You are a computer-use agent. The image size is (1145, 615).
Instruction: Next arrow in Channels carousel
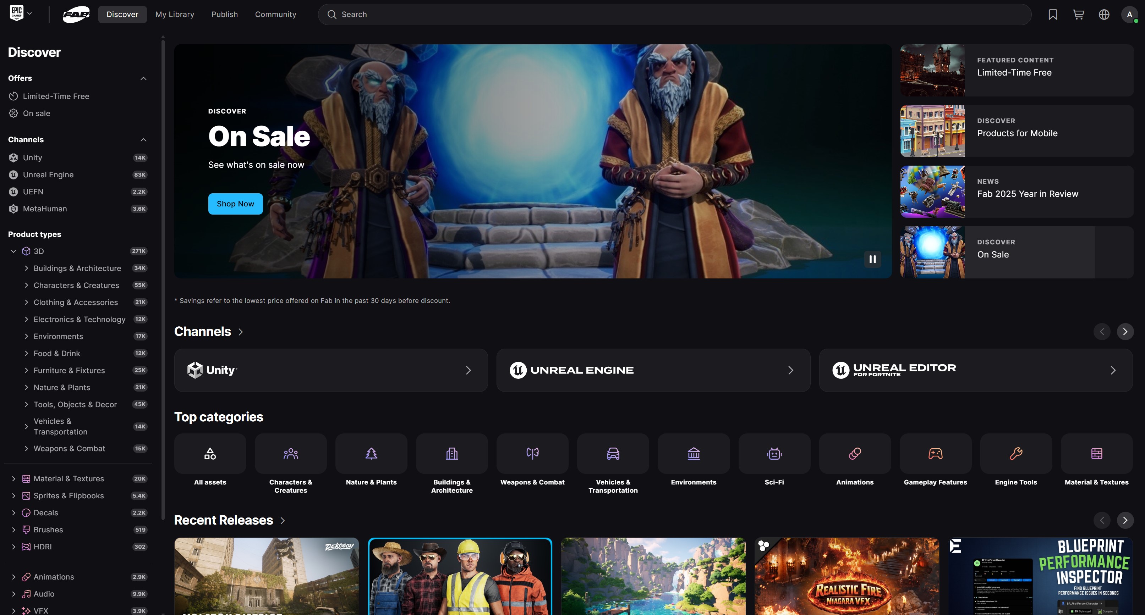point(1125,332)
